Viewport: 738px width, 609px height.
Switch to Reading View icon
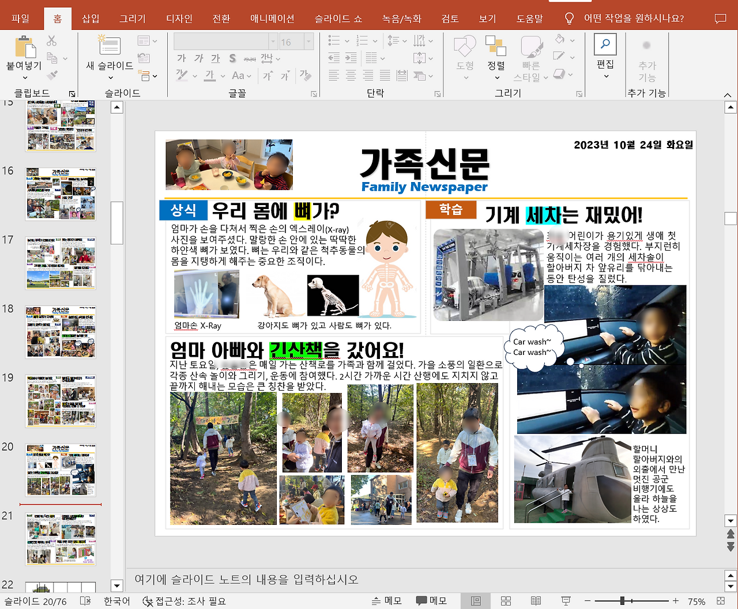536,601
